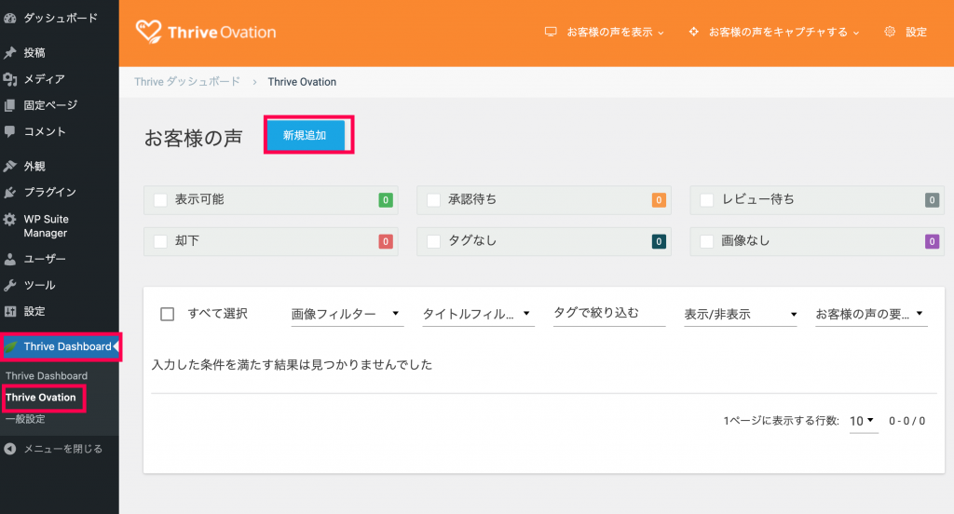Click the monitor icon by お客様の声を表示
Screen dimensions: 954x514
(551, 32)
